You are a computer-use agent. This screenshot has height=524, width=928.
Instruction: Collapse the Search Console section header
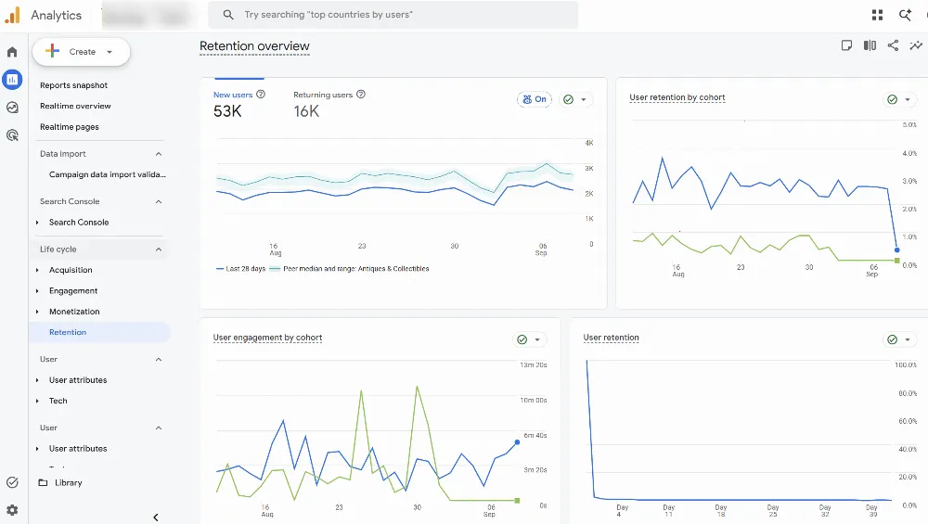pos(159,201)
